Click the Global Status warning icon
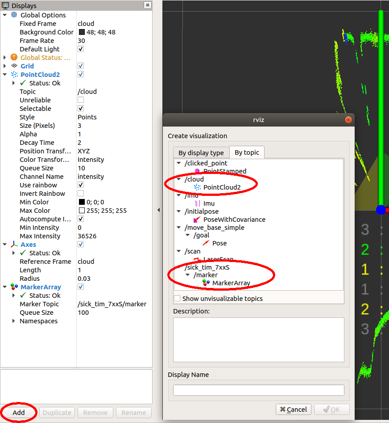389x423 pixels. 14,57
